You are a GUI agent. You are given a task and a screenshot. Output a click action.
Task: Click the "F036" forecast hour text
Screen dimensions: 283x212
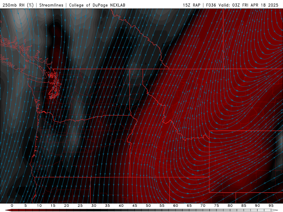(211, 5)
